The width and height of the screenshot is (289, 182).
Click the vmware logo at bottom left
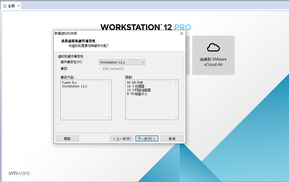pos(19,173)
